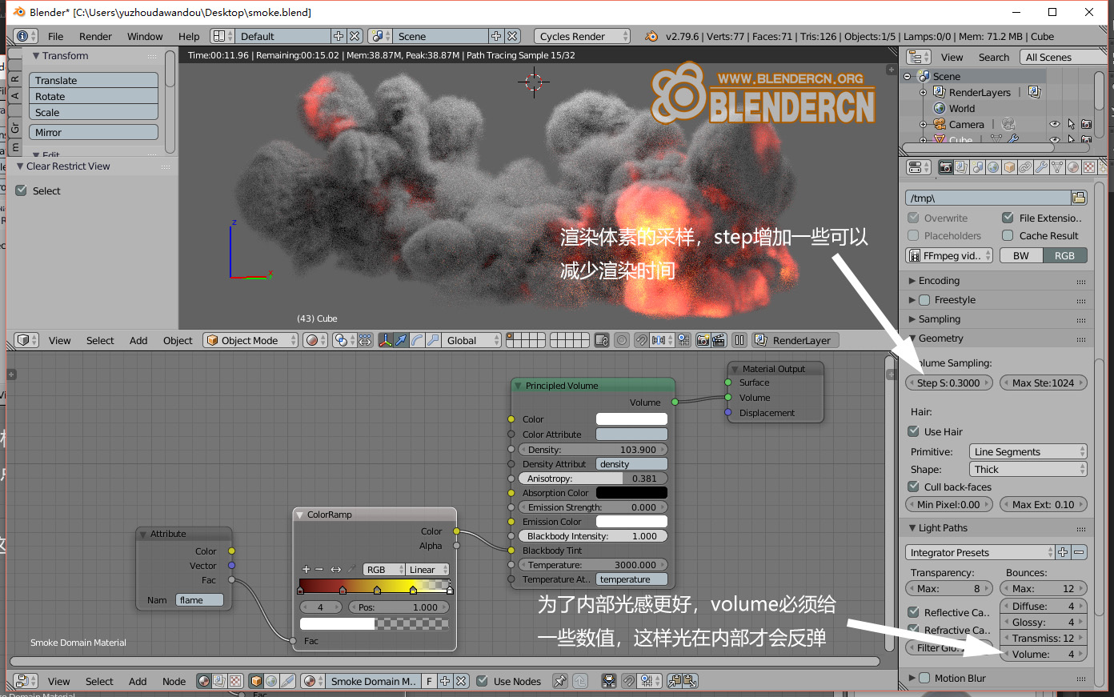Click the Mirror tool button
1114x697 pixels.
tap(94, 132)
